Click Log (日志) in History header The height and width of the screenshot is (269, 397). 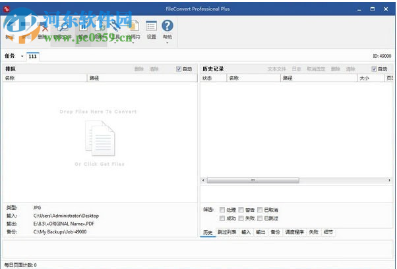(x=297, y=69)
